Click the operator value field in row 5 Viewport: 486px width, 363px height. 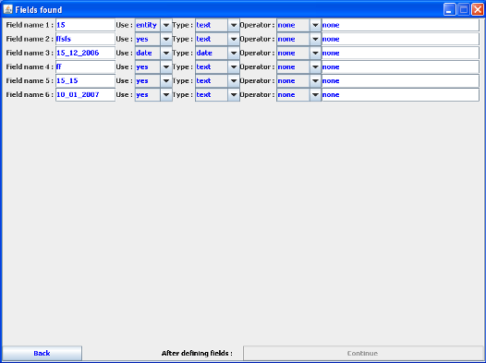click(x=400, y=81)
